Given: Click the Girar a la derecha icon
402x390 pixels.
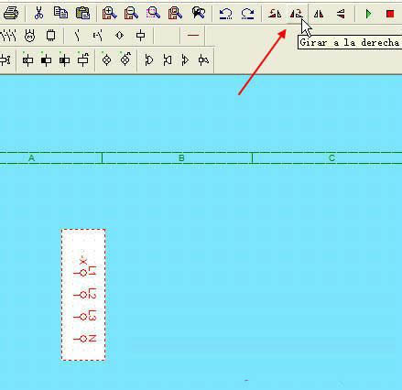Looking at the screenshot, I should point(296,14).
